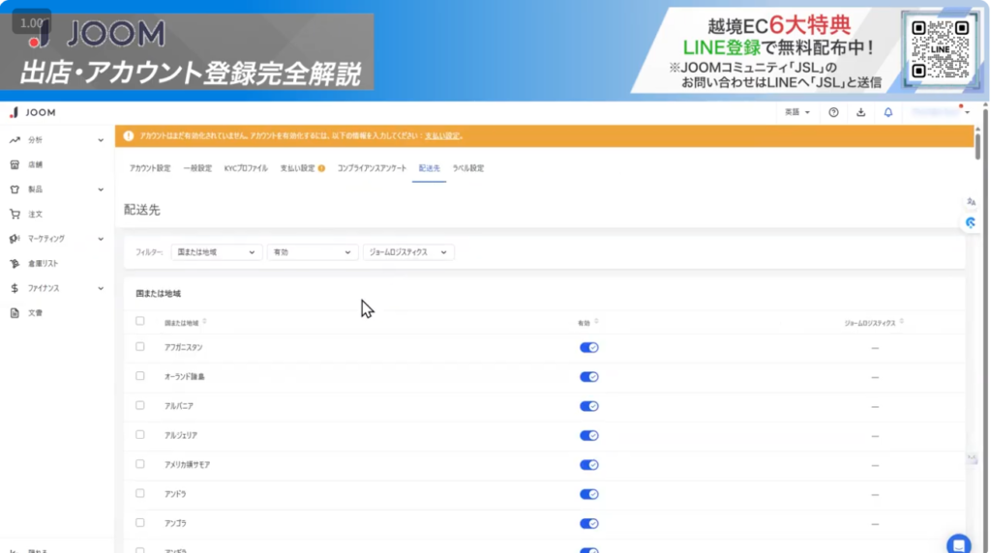Viewport: 991px width, 553px height.
Task: Open the 英語 language dropdown
Action: tap(796, 112)
